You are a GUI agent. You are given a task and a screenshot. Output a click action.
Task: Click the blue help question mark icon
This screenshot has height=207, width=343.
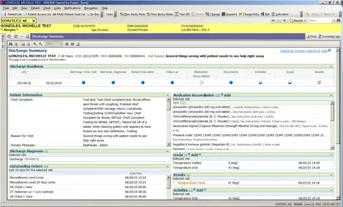pos(329,50)
